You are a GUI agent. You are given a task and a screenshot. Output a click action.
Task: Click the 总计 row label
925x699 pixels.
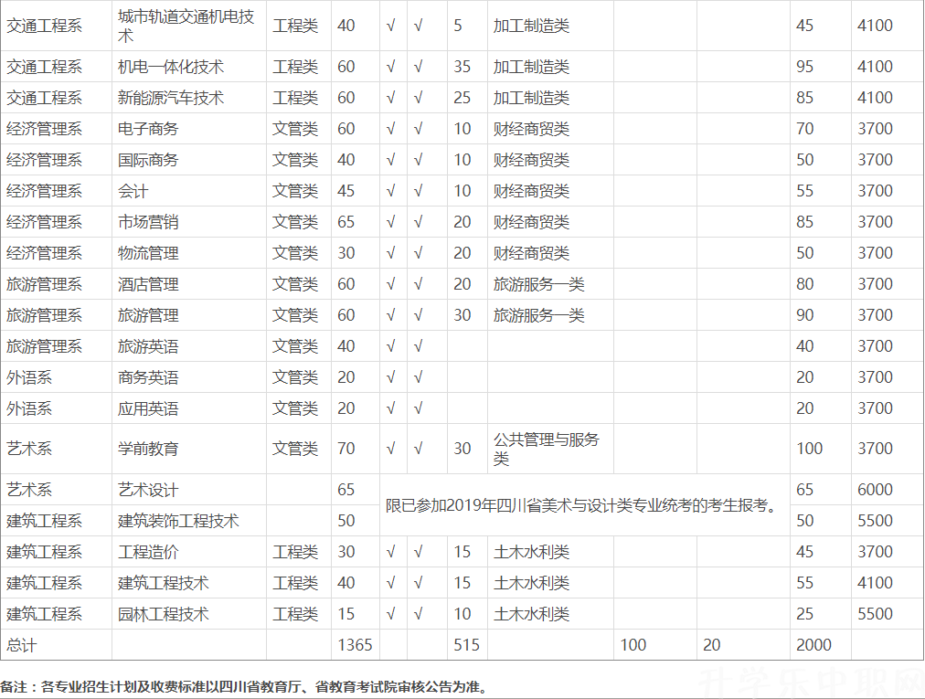coord(21,645)
